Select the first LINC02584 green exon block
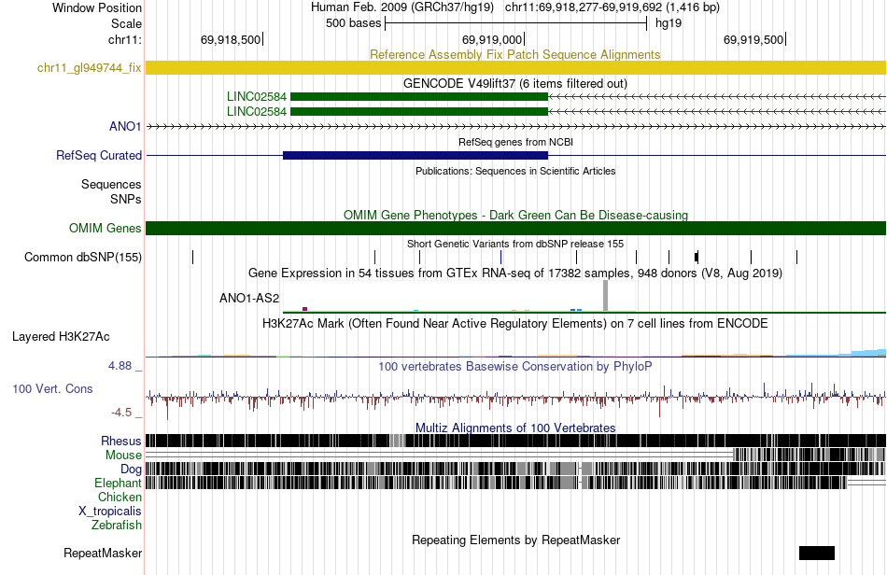Screen dimensions: 887x575 pyautogui.click(x=419, y=97)
